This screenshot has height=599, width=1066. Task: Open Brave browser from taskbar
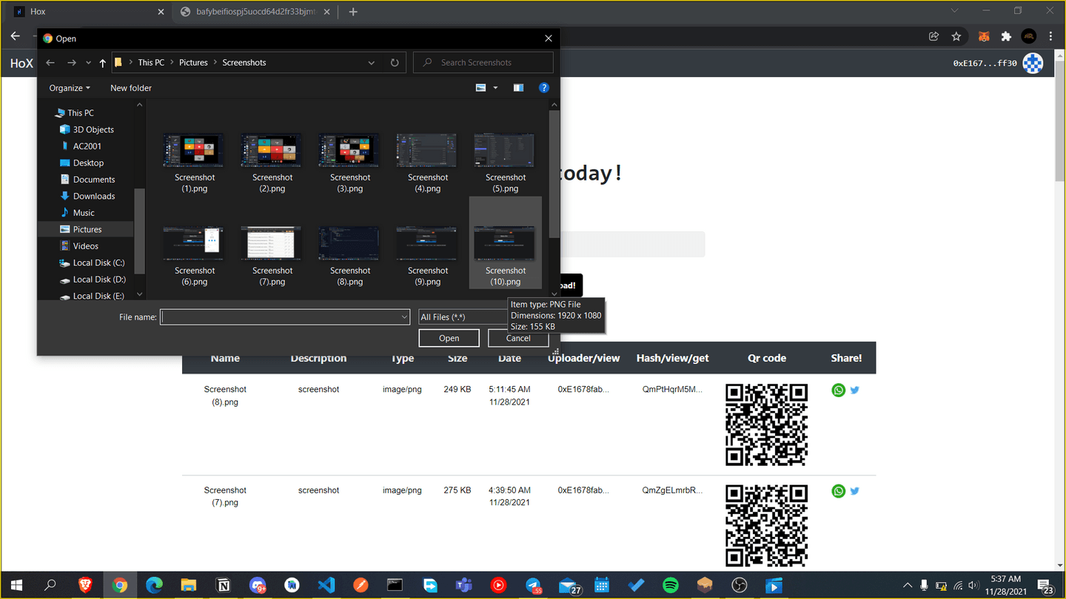tap(85, 586)
